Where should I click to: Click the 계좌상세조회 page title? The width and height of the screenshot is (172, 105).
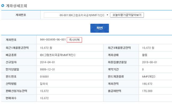click(x=16, y=6)
